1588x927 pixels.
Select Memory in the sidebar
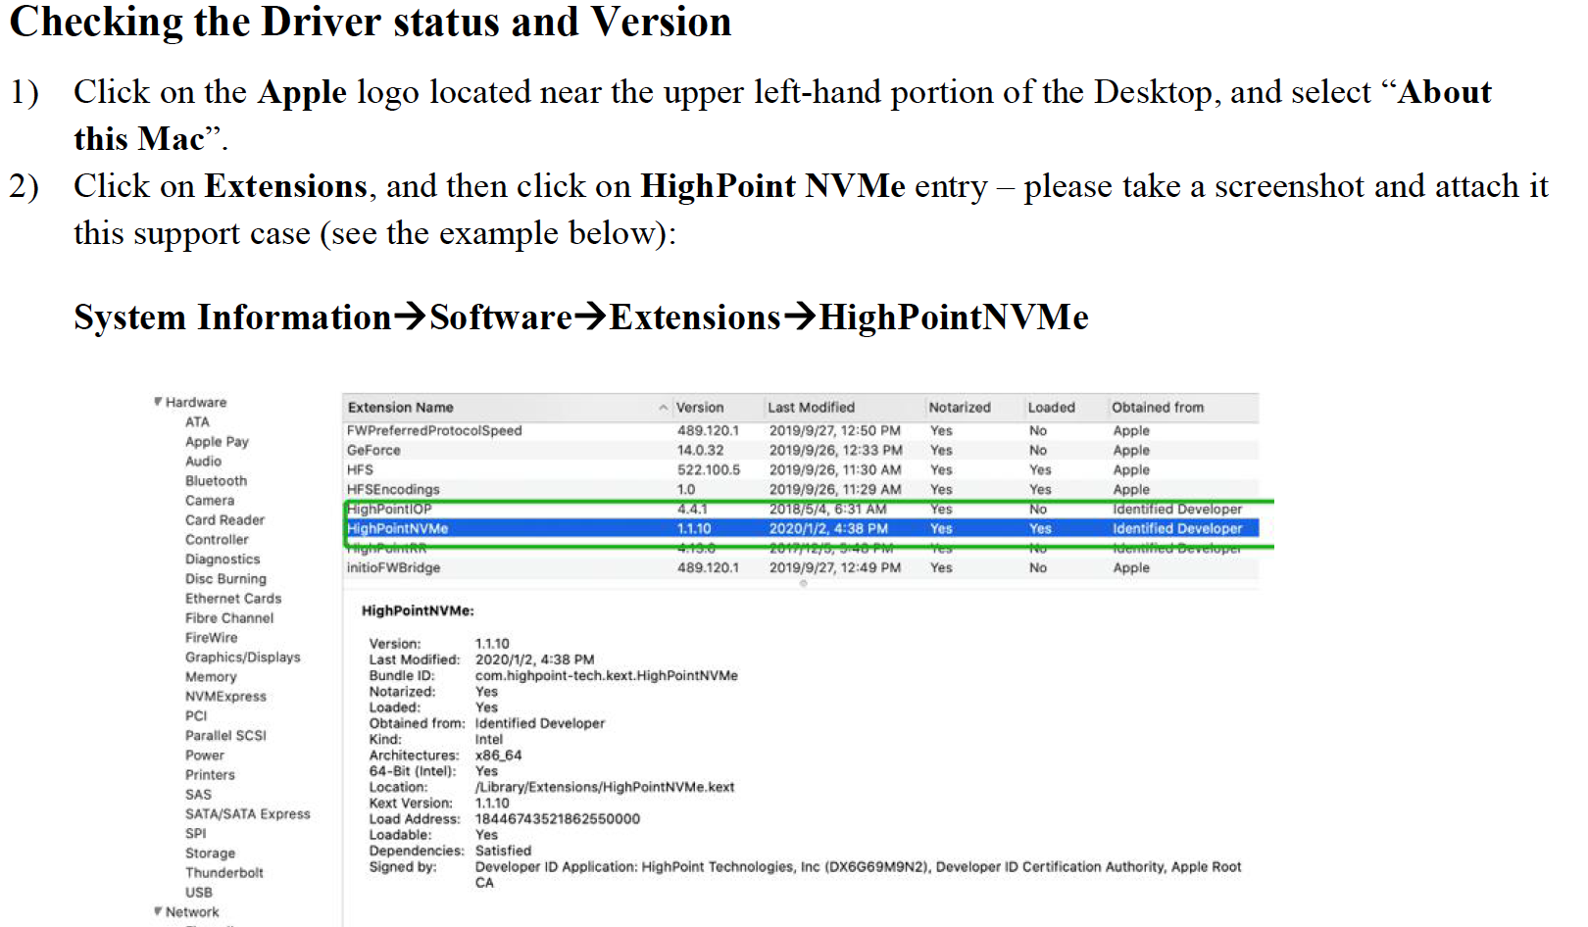click(x=211, y=676)
